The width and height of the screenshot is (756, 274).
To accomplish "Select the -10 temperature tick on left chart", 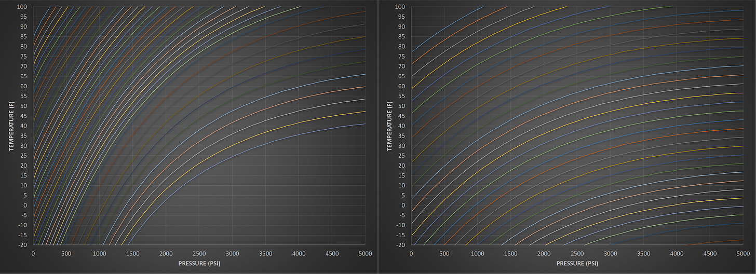I will coord(21,225).
